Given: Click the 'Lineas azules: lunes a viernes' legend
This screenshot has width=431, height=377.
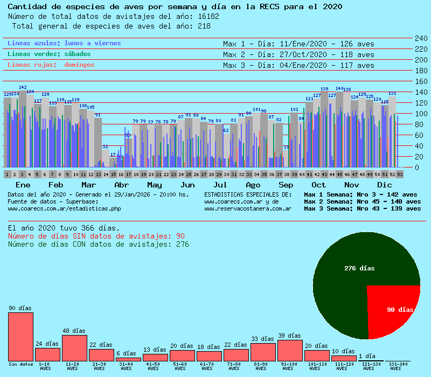Looking at the screenshot, I should point(64,43).
